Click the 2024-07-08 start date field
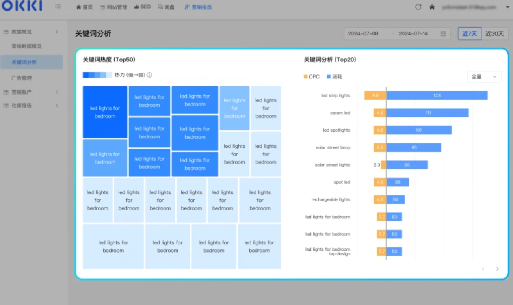 (363, 34)
